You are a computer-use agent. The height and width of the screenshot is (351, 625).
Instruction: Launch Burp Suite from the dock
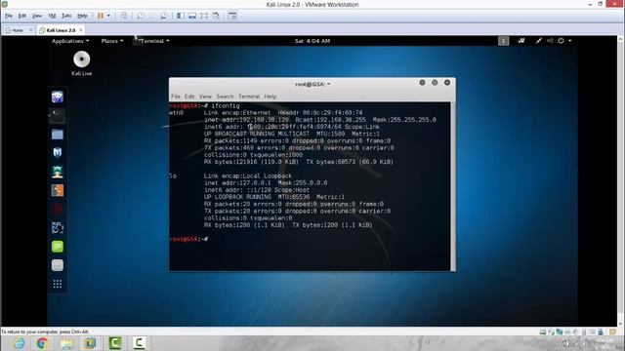coord(58,190)
